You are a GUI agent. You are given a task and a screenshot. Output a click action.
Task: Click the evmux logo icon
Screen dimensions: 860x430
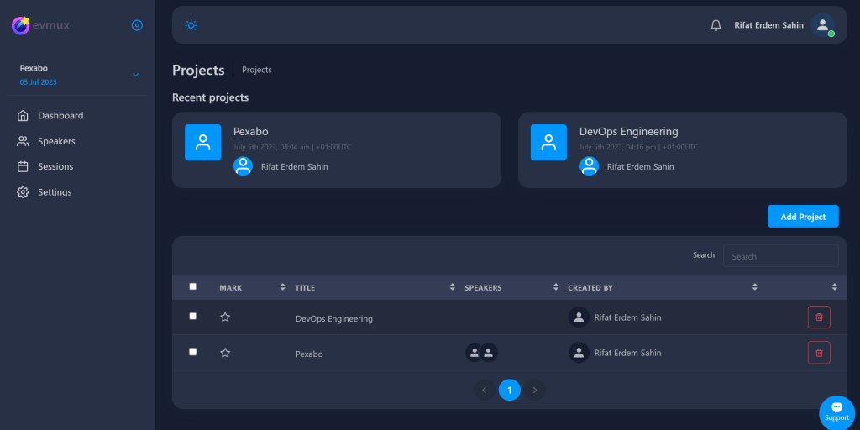click(x=21, y=24)
